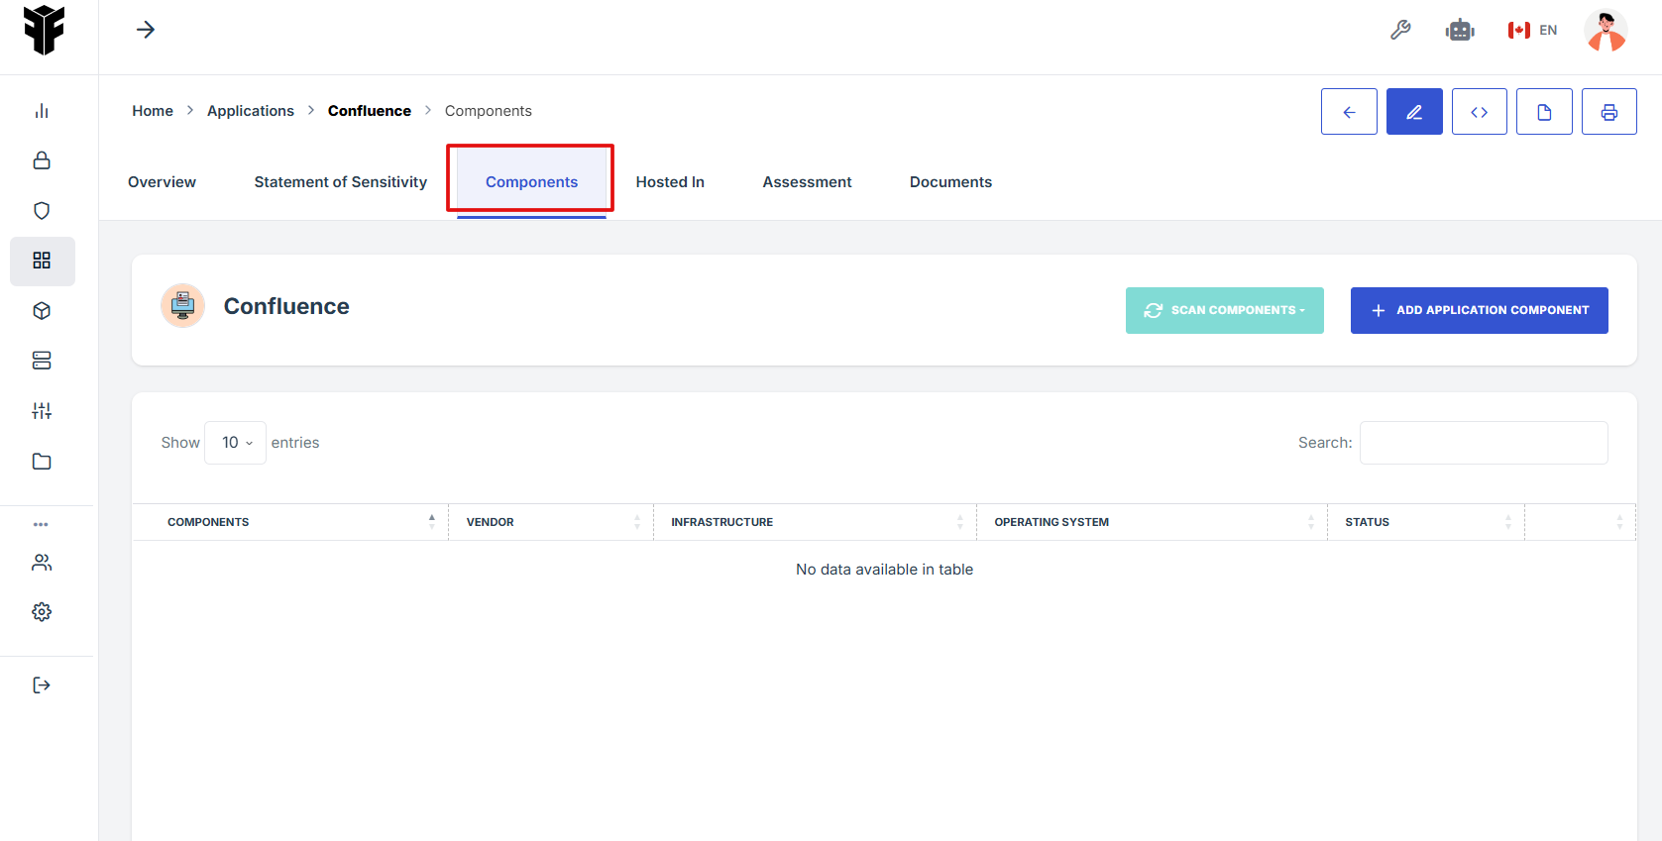This screenshot has height=841, width=1662.
Task: Open the settings gear in sidebar
Action: pos(42,612)
